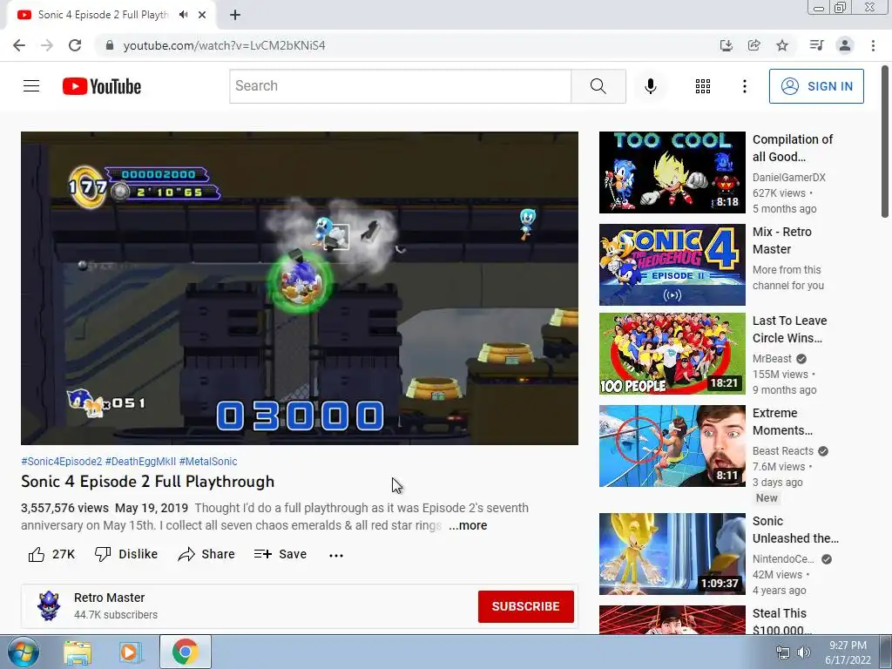The image size is (892, 669).
Task: Click the Chrome taskbar icon
Action: coord(185,652)
